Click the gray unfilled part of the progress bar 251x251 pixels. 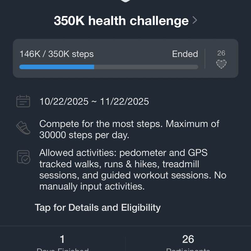[x=146, y=67]
